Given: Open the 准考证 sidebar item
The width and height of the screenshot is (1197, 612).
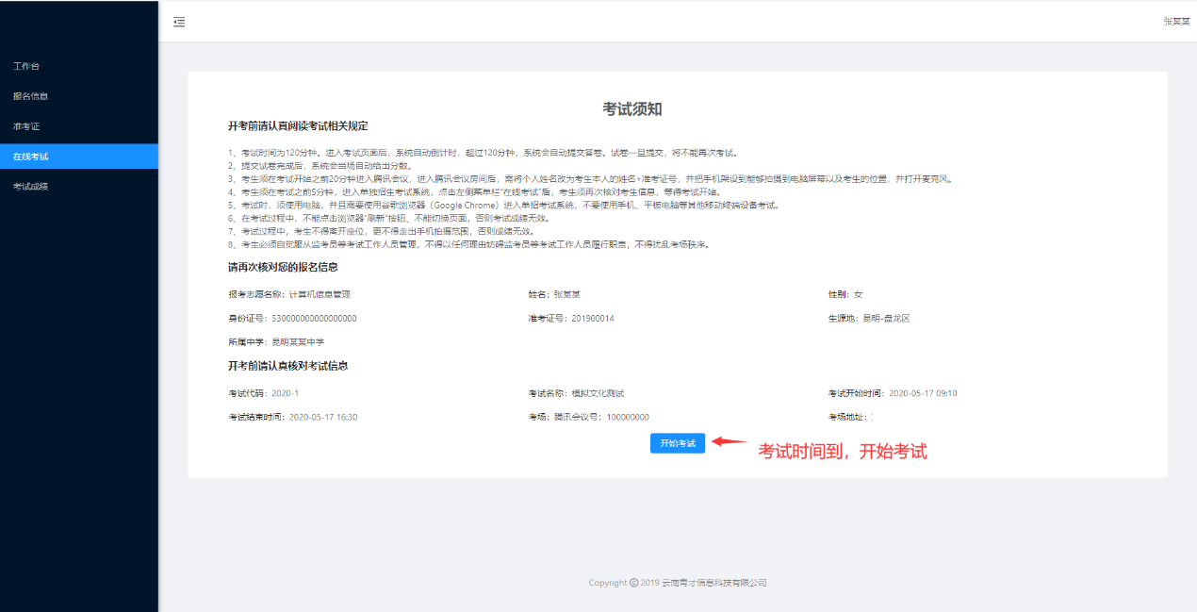Looking at the screenshot, I should coord(26,126).
